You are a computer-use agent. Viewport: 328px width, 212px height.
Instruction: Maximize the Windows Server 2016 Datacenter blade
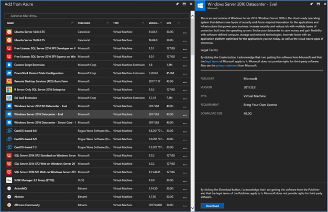pyautogui.click(x=318, y=4)
